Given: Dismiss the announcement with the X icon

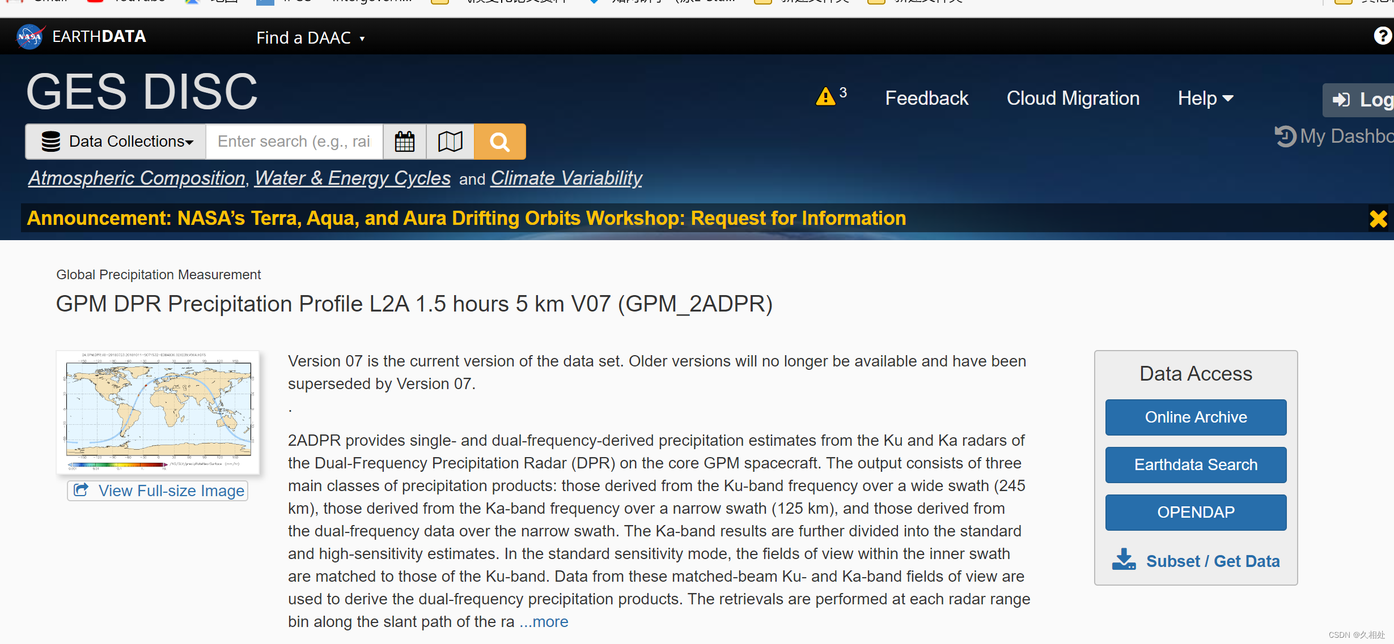Looking at the screenshot, I should click(1378, 219).
